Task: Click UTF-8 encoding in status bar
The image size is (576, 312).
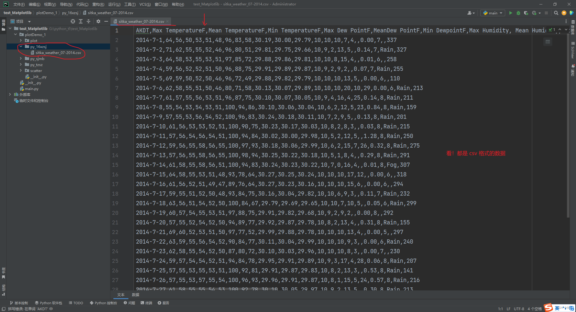Action: [519, 309]
